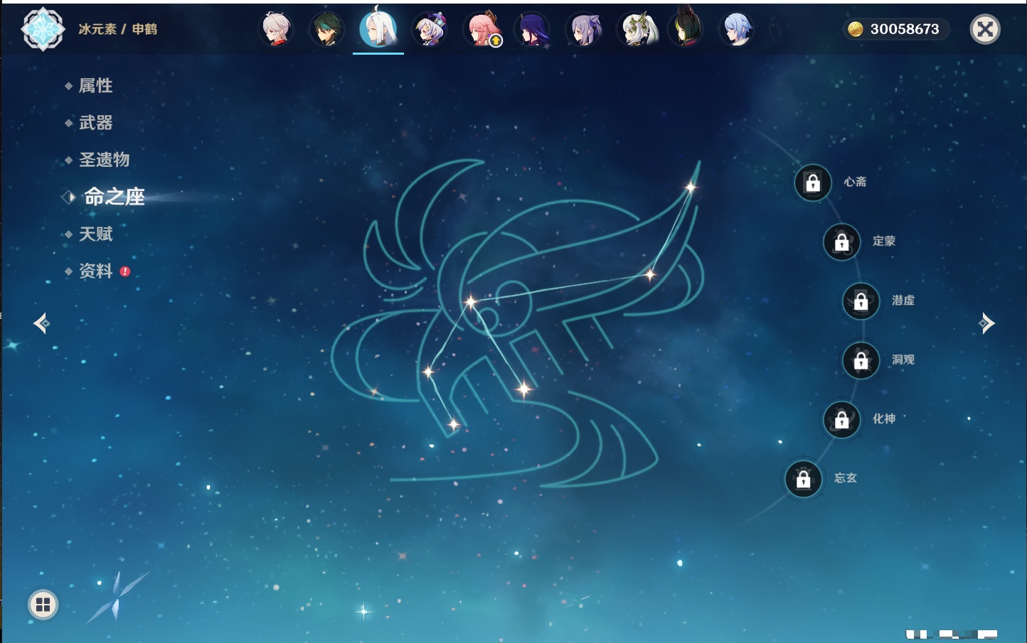This screenshot has height=643, width=1027.
Task: Select Keqing's lilac twin-bun avatar
Action: 584,29
